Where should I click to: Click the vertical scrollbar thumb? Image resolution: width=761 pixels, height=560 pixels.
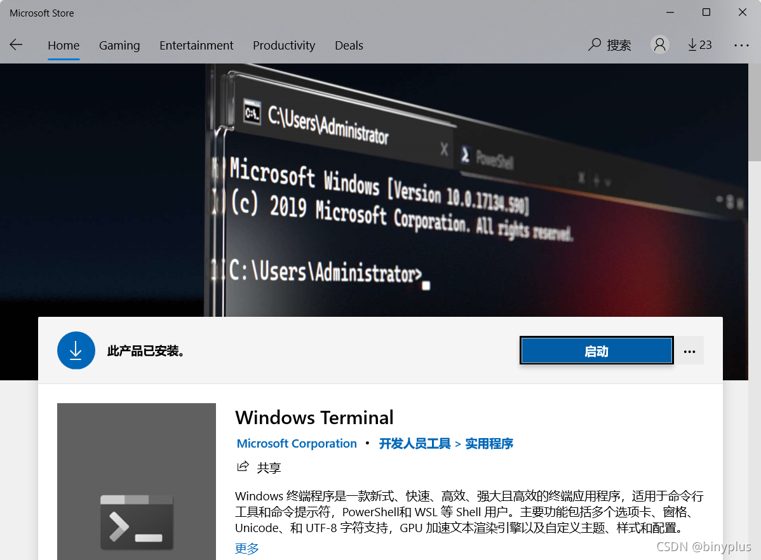pos(755,112)
